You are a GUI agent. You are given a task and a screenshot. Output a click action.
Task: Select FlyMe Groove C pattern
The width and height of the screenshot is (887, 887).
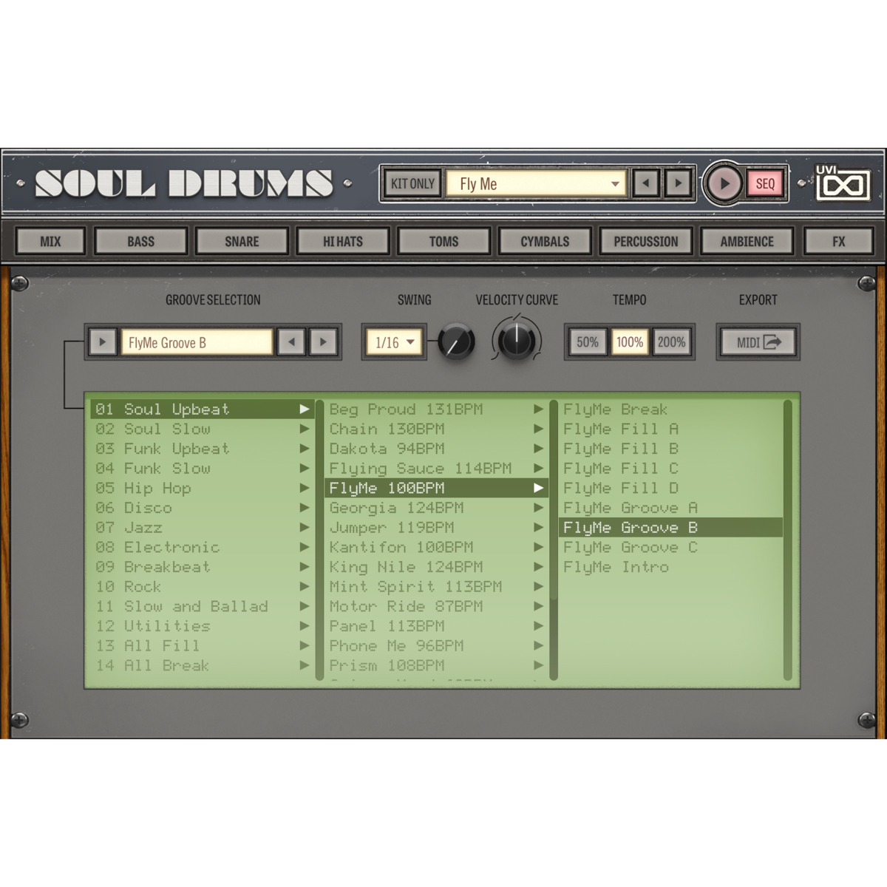(x=671, y=547)
